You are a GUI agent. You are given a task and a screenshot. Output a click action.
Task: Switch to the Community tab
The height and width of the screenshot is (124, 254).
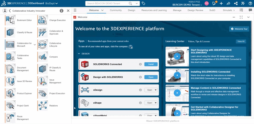(x=116, y=10)
